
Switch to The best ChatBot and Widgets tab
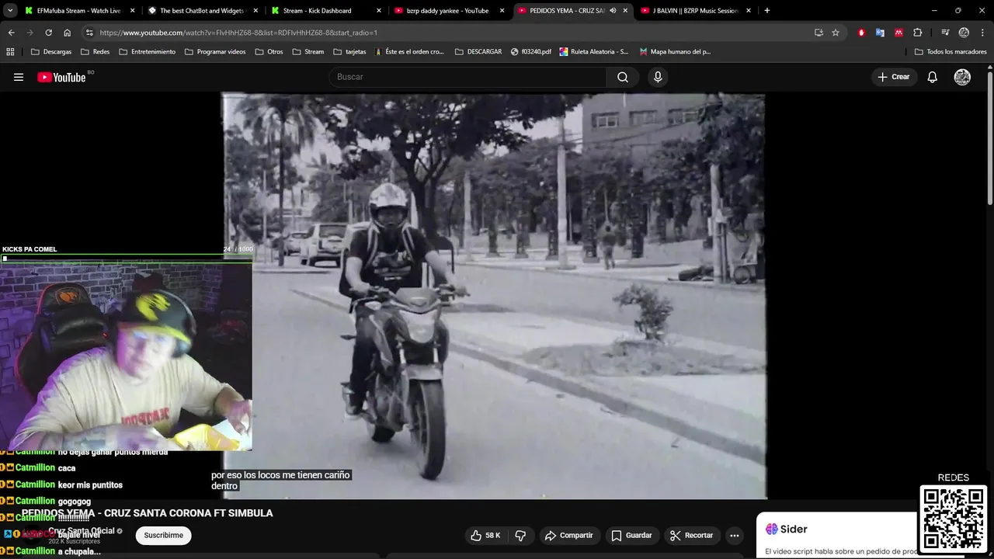202,11
